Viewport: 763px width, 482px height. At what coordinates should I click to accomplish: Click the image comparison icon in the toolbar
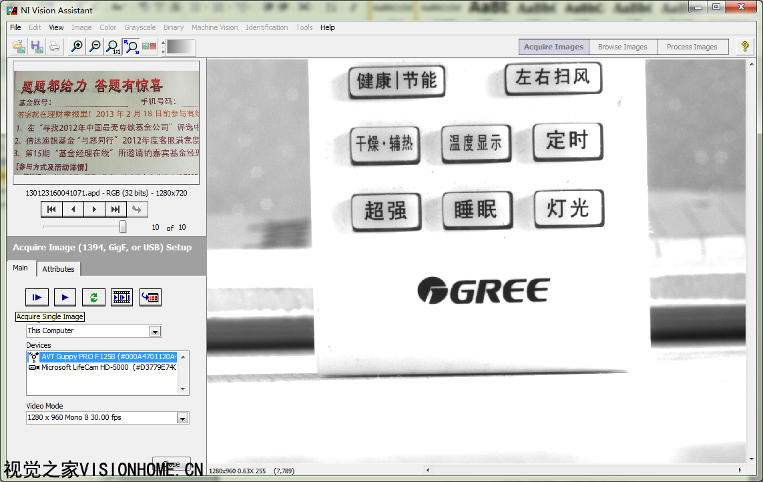point(149,47)
